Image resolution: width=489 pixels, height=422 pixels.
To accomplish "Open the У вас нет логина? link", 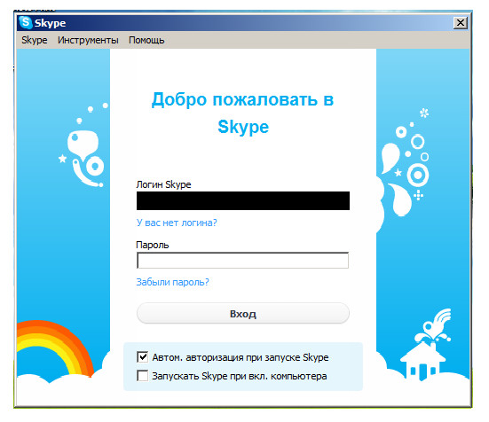I will coord(177,223).
